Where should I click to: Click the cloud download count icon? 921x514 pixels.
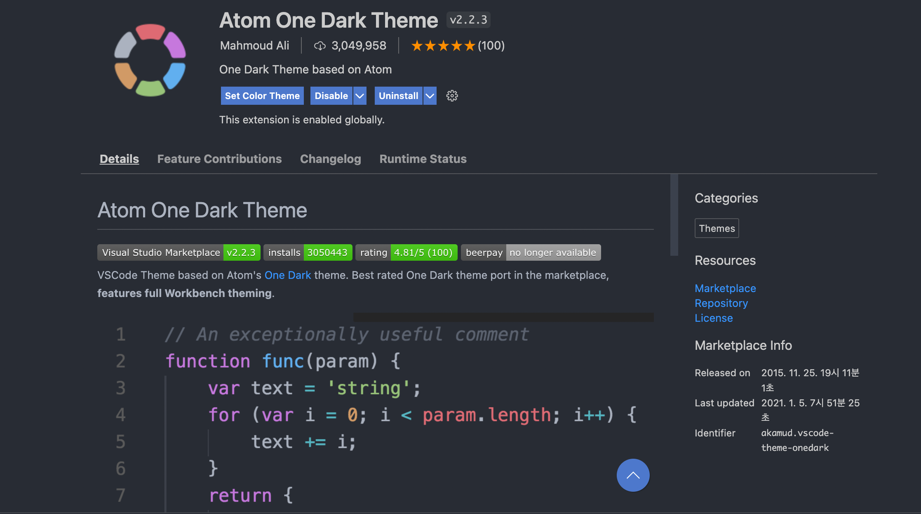(320, 46)
